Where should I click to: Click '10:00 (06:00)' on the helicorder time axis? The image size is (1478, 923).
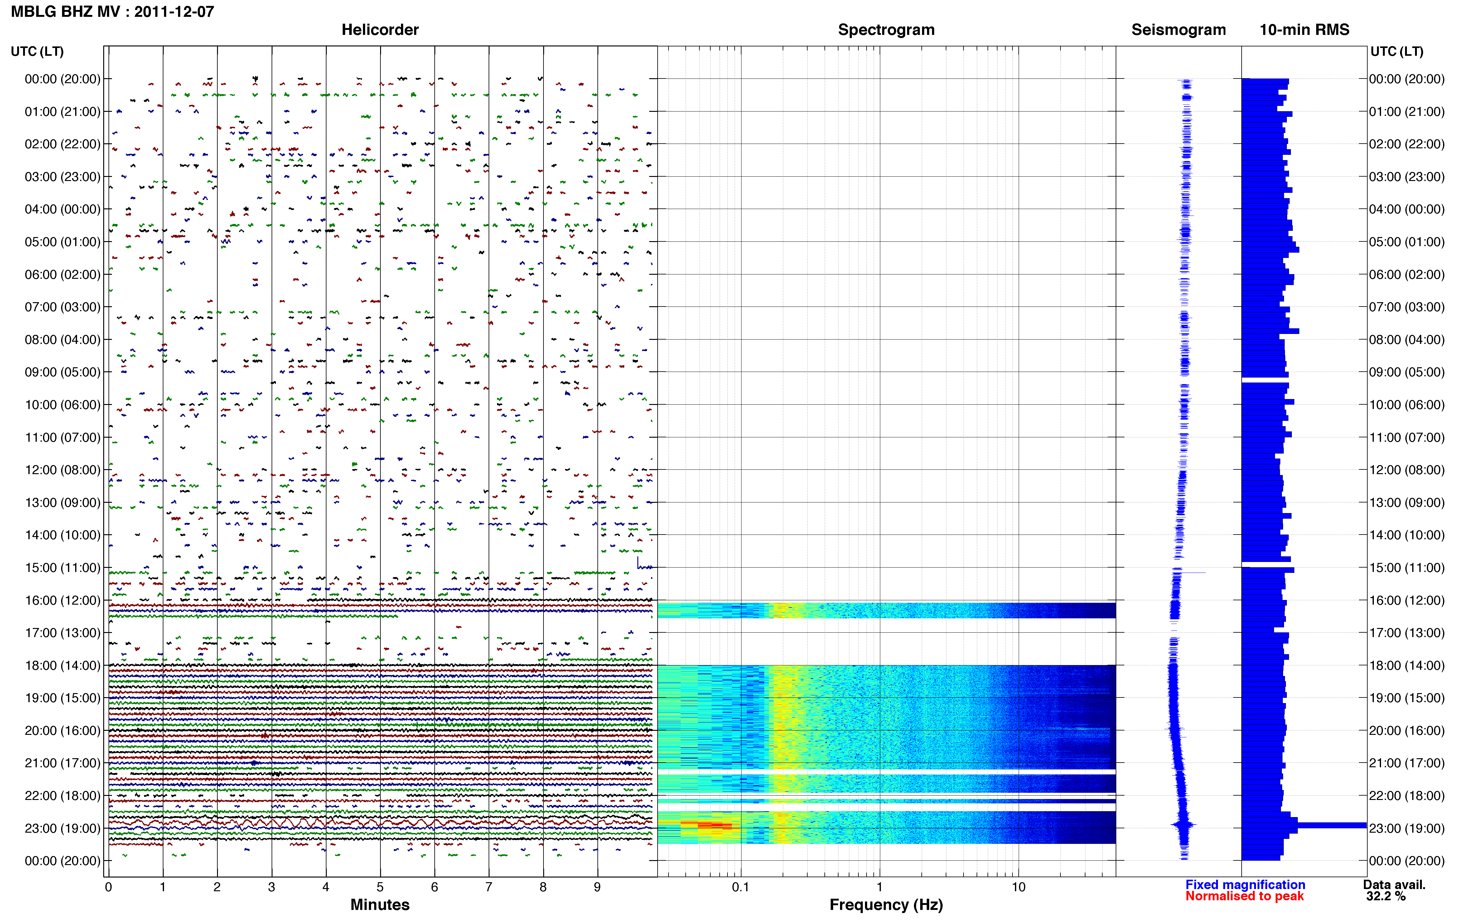[62, 405]
